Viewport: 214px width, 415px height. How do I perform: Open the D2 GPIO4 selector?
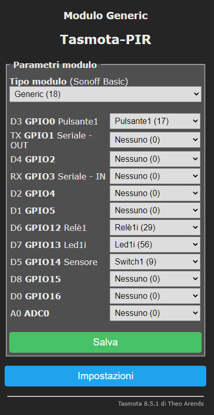pos(155,193)
